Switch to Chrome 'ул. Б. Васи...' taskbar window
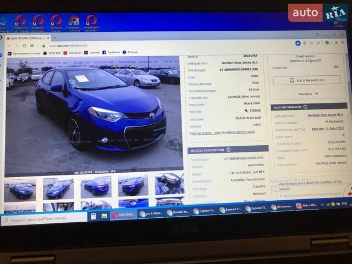The height and width of the screenshot is (264, 352). point(150,213)
